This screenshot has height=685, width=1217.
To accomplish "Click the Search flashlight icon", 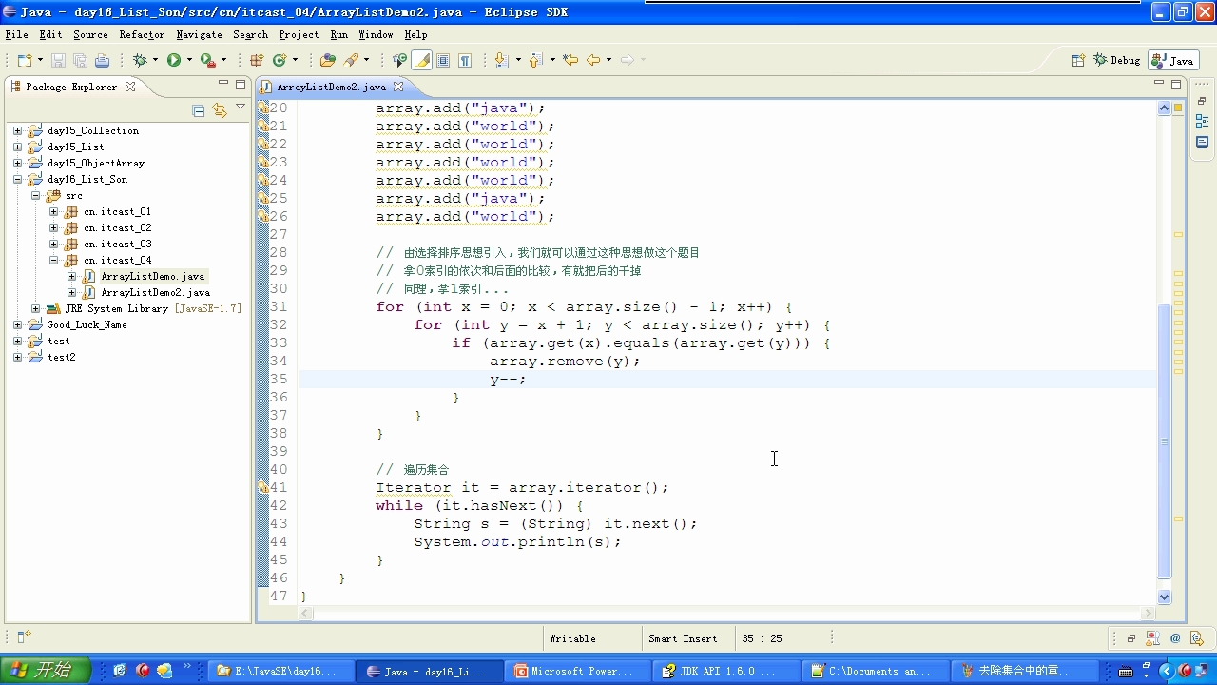I will (351, 60).
